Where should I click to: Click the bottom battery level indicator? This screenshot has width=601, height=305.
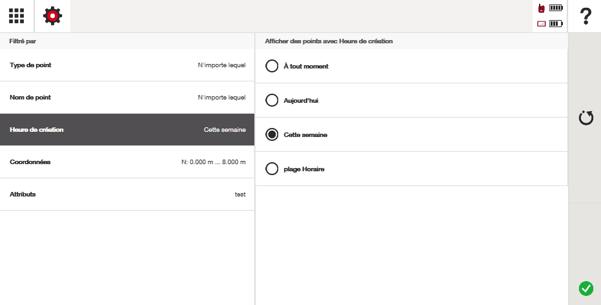point(556,24)
